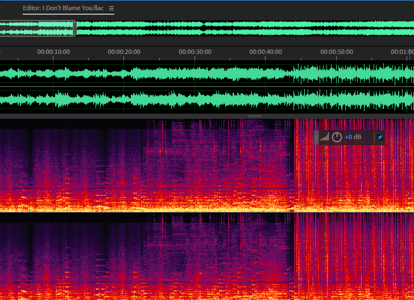Click the upper channel green waveform
Image resolution: width=414 pixels, height=300 pixels.
(x=207, y=74)
